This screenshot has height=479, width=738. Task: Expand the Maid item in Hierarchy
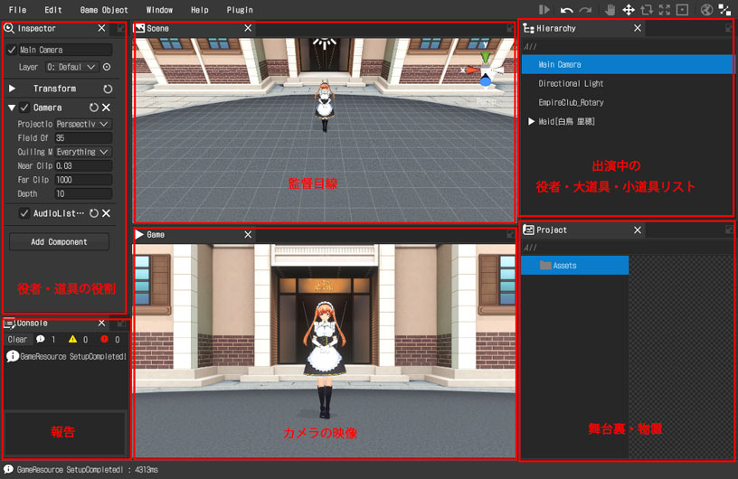click(531, 121)
